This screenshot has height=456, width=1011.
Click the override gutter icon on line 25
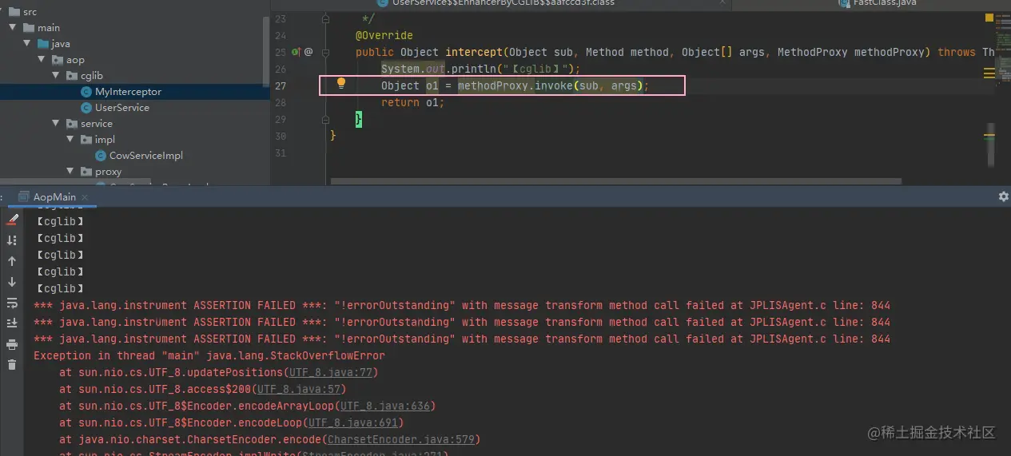coord(296,52)
